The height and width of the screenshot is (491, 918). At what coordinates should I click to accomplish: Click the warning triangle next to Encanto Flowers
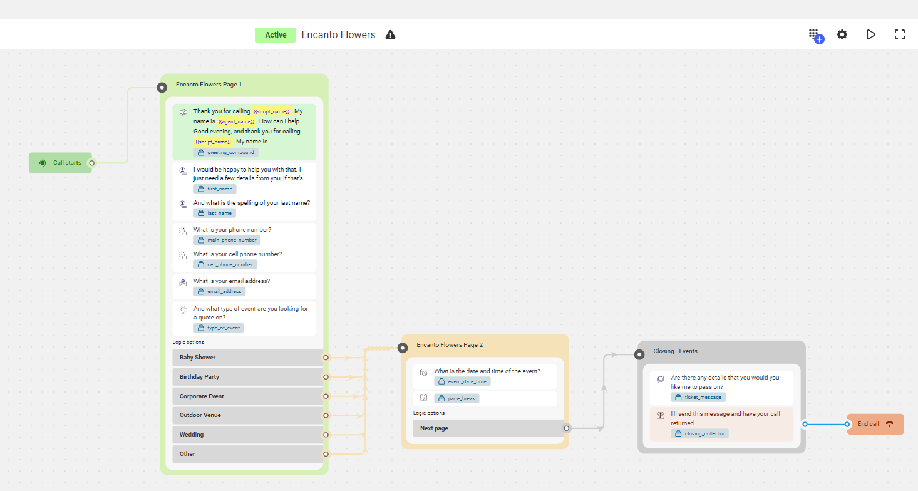click(390, 35)
